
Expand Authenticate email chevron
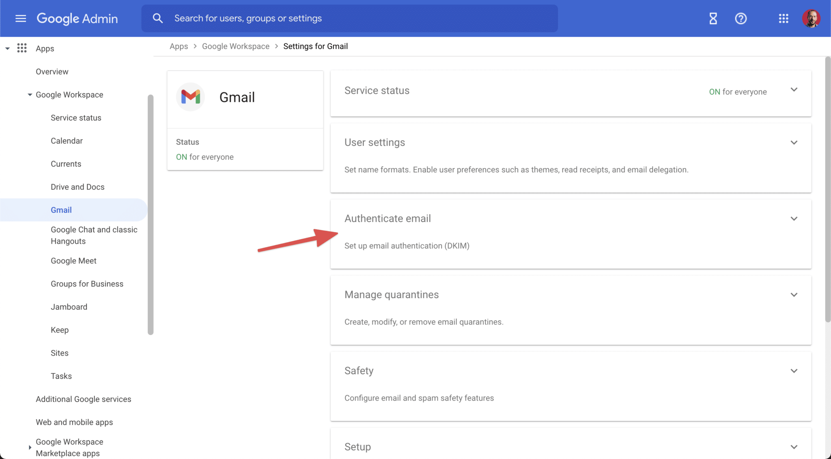pos(794,219)
